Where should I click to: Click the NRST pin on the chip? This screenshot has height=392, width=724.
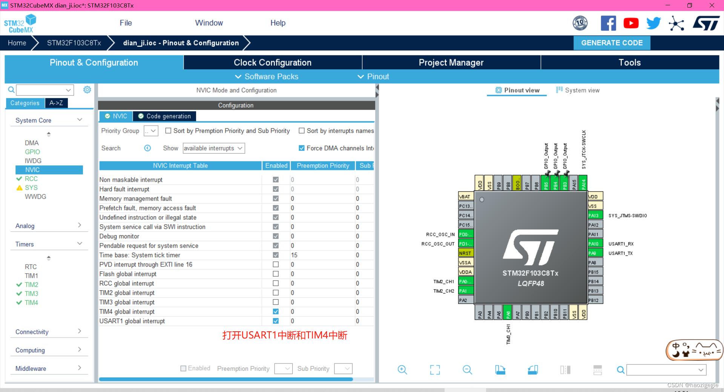(466, 253)
